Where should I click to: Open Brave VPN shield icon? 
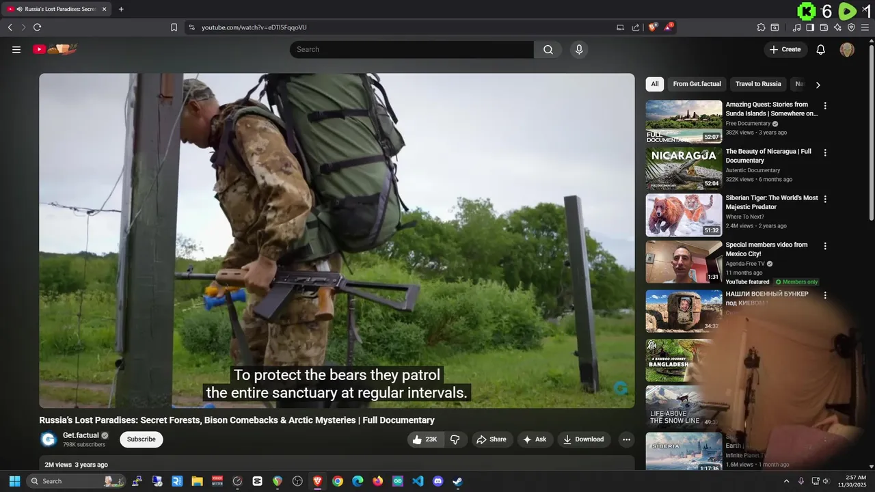click(851, 27)
